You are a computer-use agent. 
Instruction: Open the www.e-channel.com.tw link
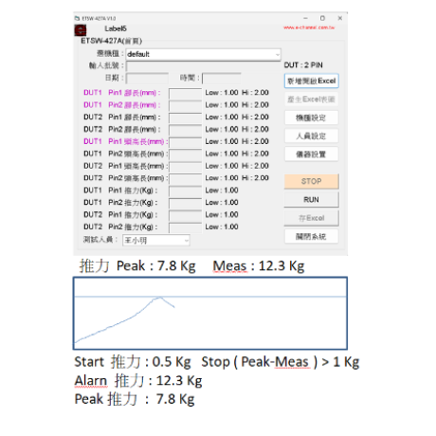pos(309,27)
